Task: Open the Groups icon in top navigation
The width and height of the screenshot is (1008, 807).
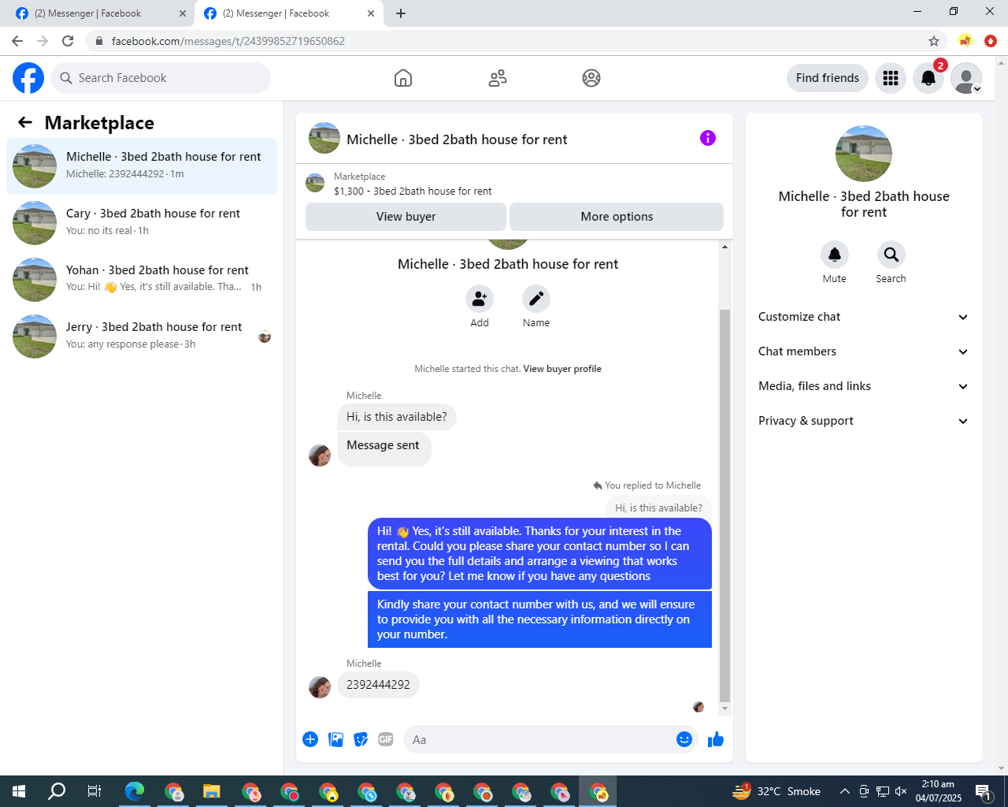Action: (591, 78)
